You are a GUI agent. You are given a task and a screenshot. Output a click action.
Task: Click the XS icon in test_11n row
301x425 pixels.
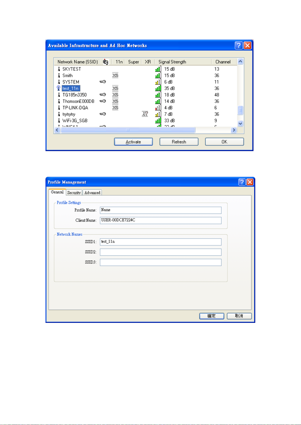[x=115, y=88]
